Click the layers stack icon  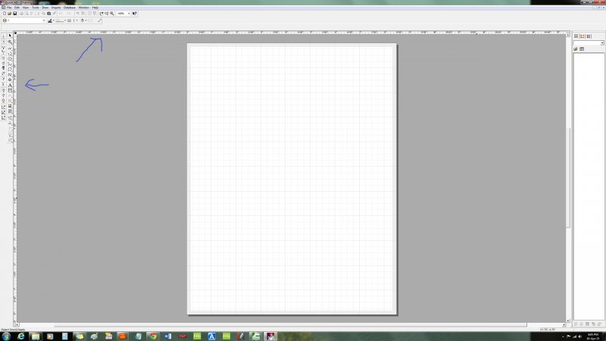point(5,20)
